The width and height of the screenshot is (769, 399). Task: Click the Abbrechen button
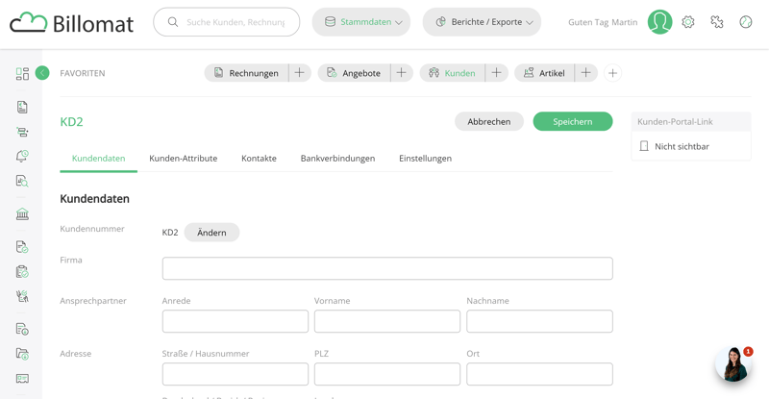[x=488, y=122]
